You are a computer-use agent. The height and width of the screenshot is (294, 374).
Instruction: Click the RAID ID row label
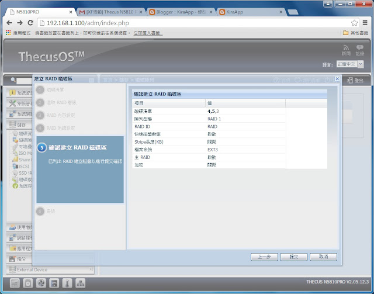143,126
